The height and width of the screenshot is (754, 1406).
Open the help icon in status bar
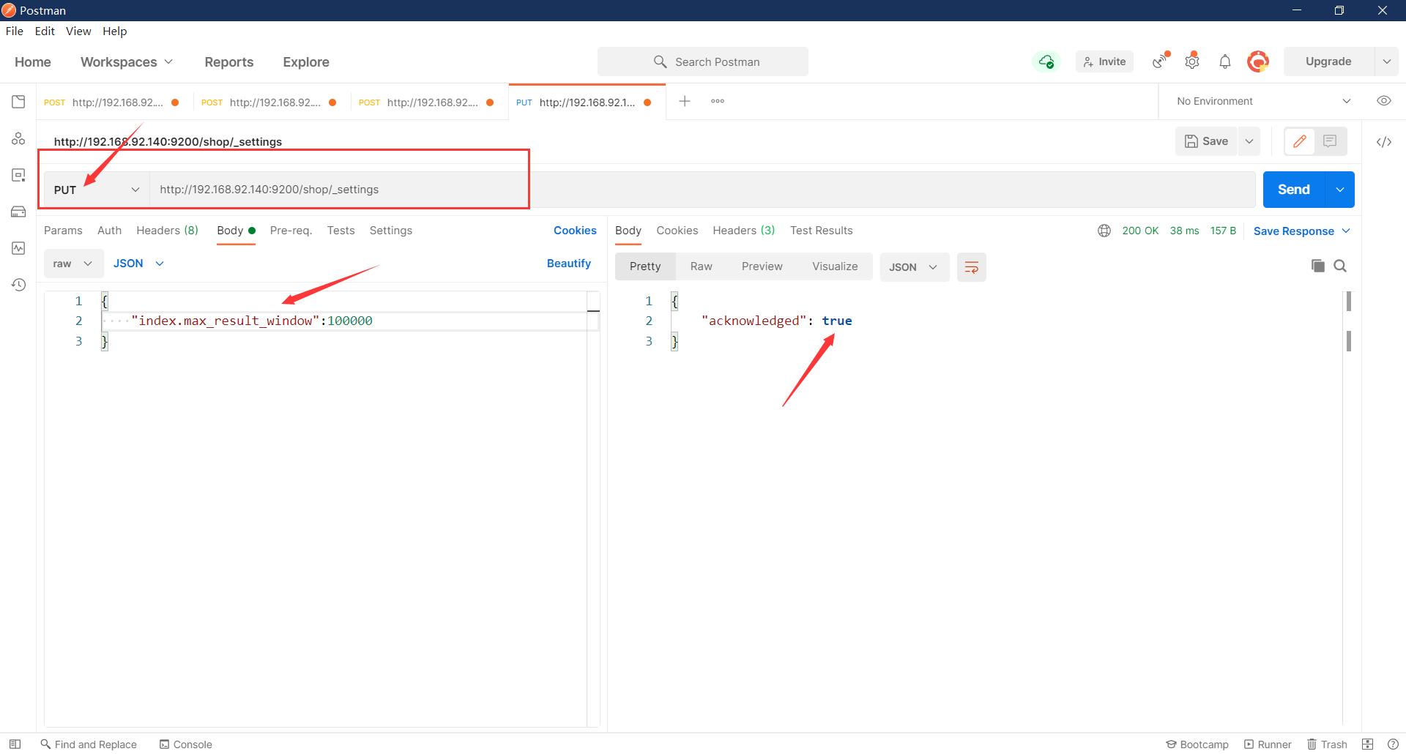(x=1393, y=744)
